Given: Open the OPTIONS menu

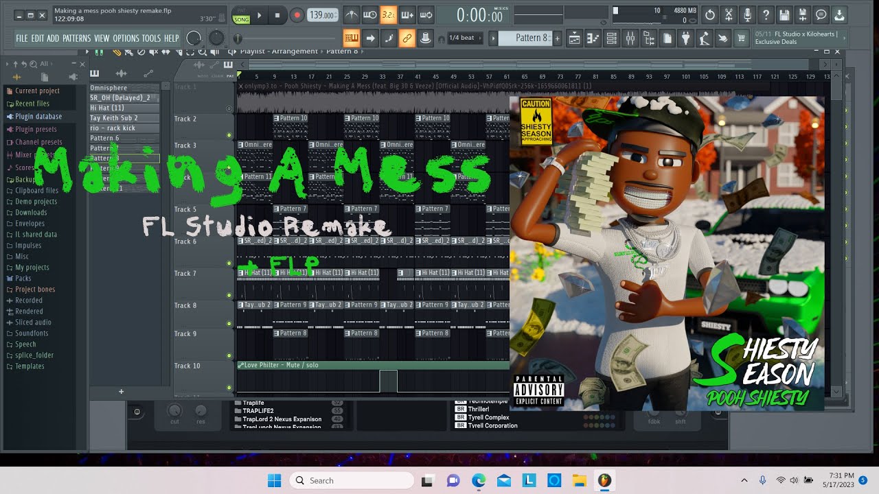Looking at the screenshot, I should 126,38.
